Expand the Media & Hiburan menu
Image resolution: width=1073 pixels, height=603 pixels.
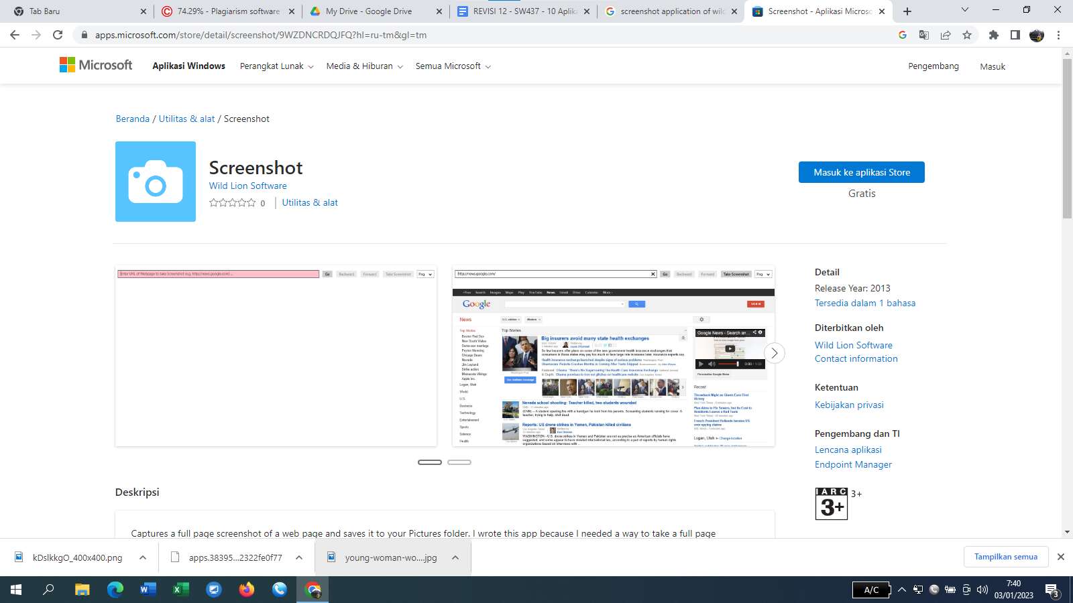(365, 66)
